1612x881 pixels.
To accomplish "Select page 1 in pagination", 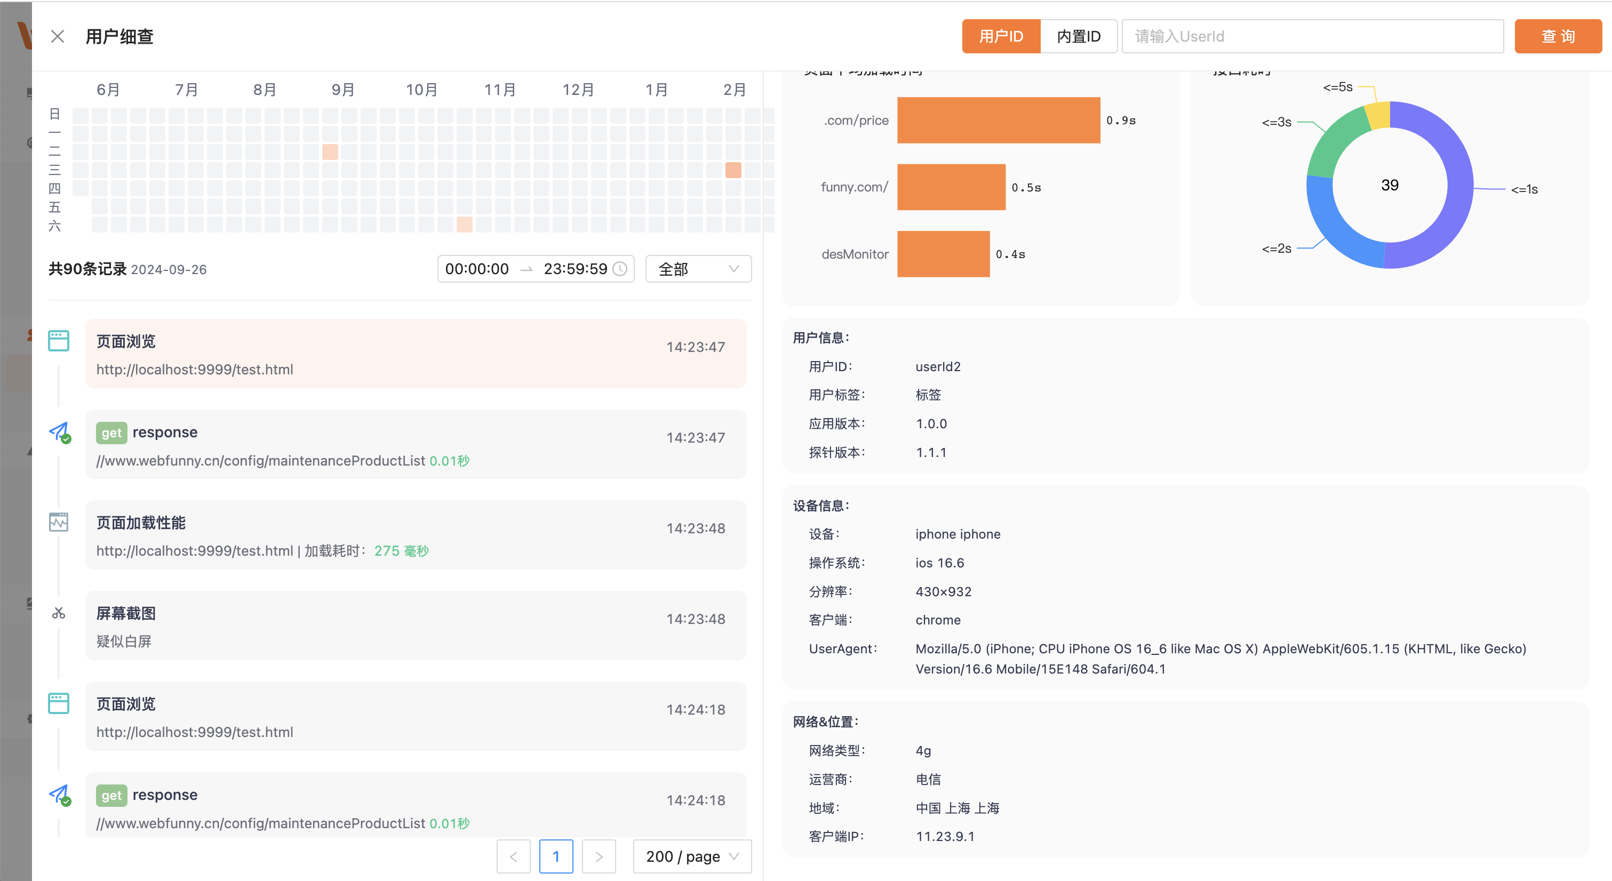I will tap(556, 856).
